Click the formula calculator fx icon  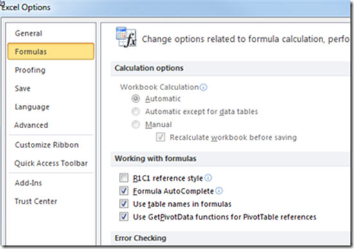coord(126,37)
